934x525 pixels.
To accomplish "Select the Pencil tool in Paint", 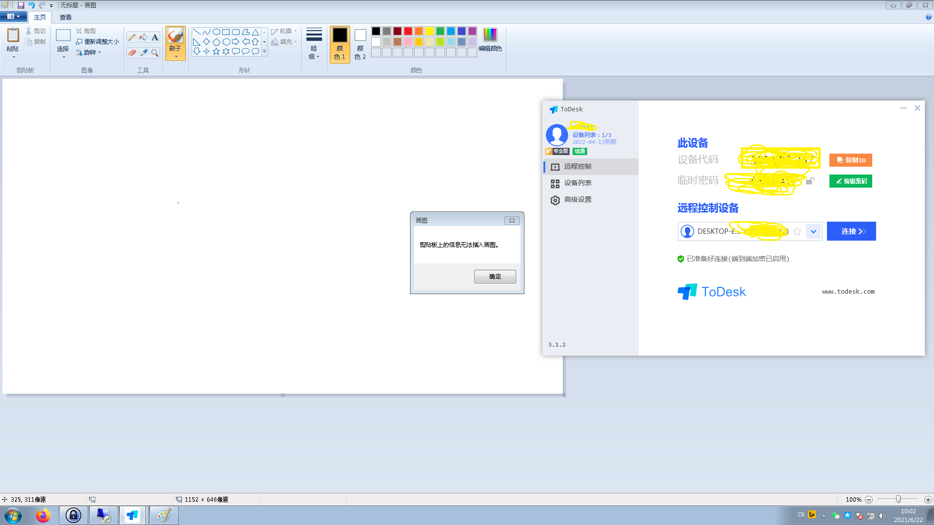I will pos(132,37).
